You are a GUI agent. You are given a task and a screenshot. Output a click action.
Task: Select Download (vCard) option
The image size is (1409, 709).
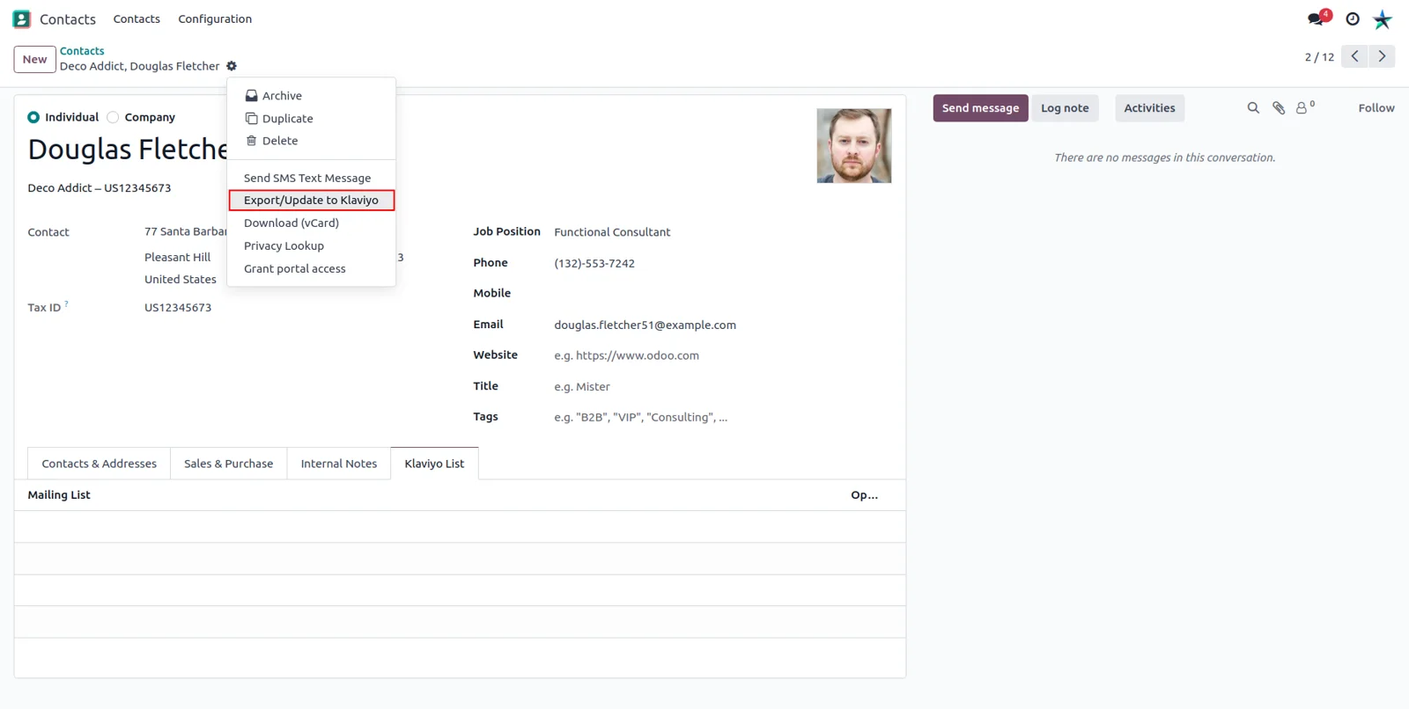pos(311,223)
